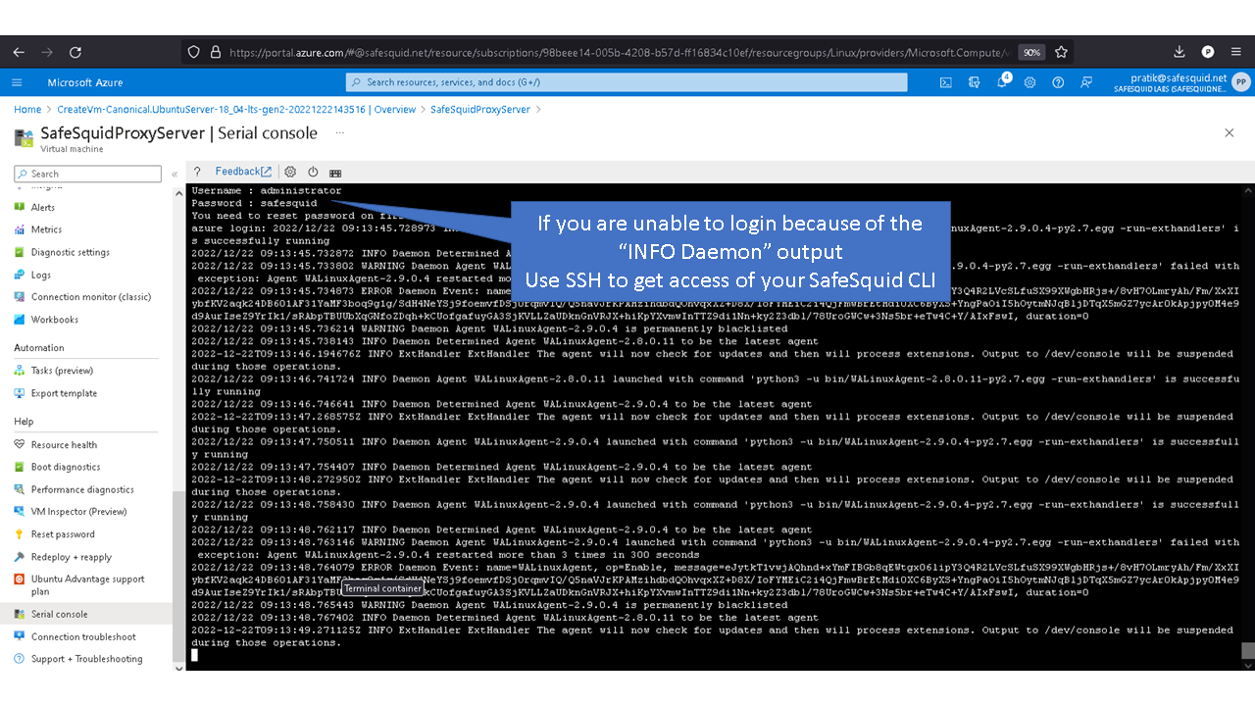Open the Feedback link in the console toolbar

coord(243,172)
